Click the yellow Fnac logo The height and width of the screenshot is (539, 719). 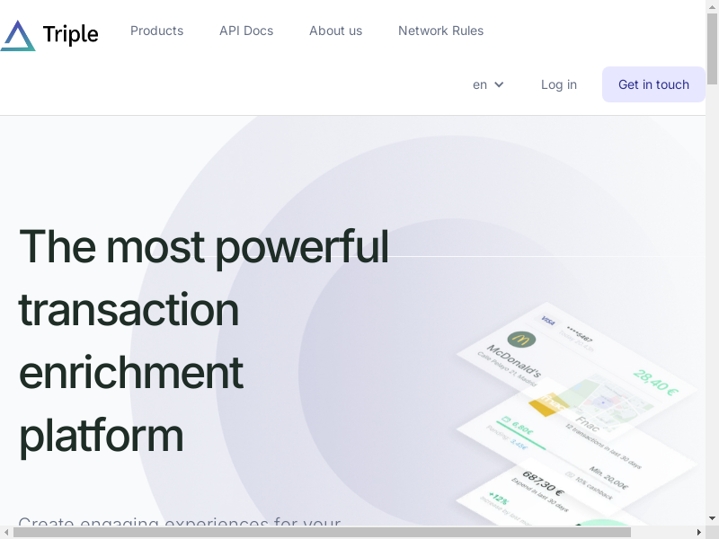pos(548,404)
